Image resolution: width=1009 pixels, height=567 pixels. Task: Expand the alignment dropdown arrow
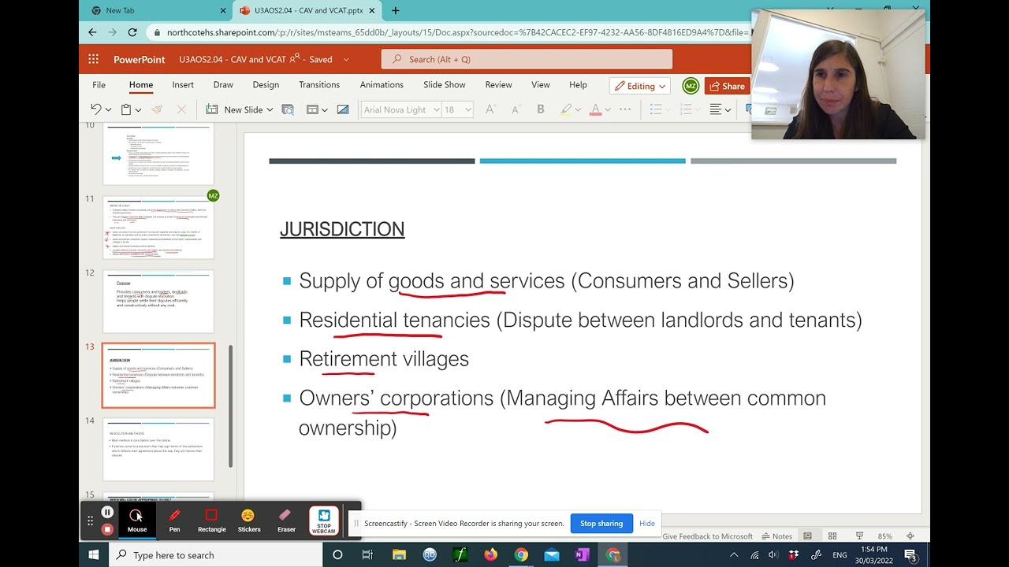(x=728, y=110)
